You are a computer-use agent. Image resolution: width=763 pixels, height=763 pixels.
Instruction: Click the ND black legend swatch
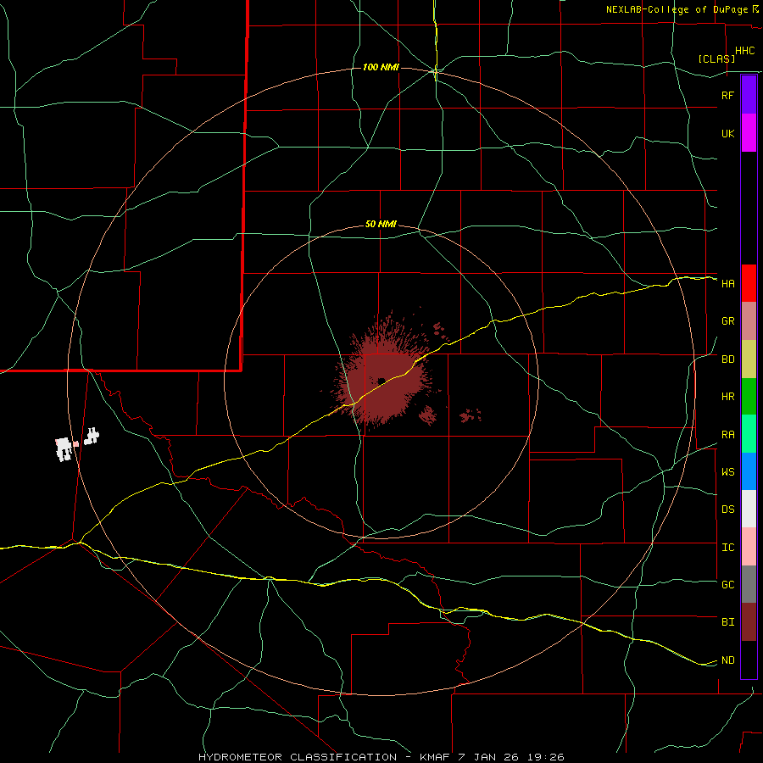pos(749,660)
